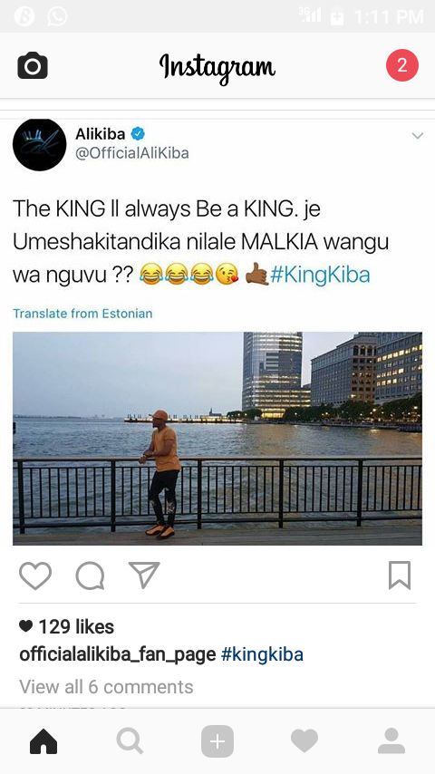Viewport: 435px width, 774px height.
Task: Tap Translate from Estonian link
Action: 82,314
